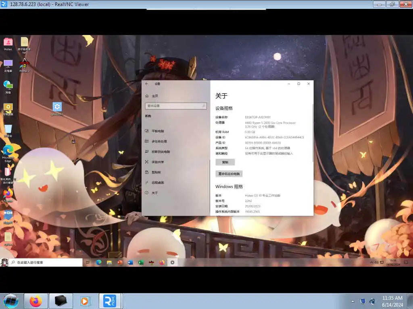Open the 控制面板 Control Panel desktop icon
This screenshot has width=413, height=309.
8,109
